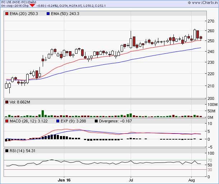Click the 240 price axis label
The image size is (219, 184).
click(x=211, y=52)
